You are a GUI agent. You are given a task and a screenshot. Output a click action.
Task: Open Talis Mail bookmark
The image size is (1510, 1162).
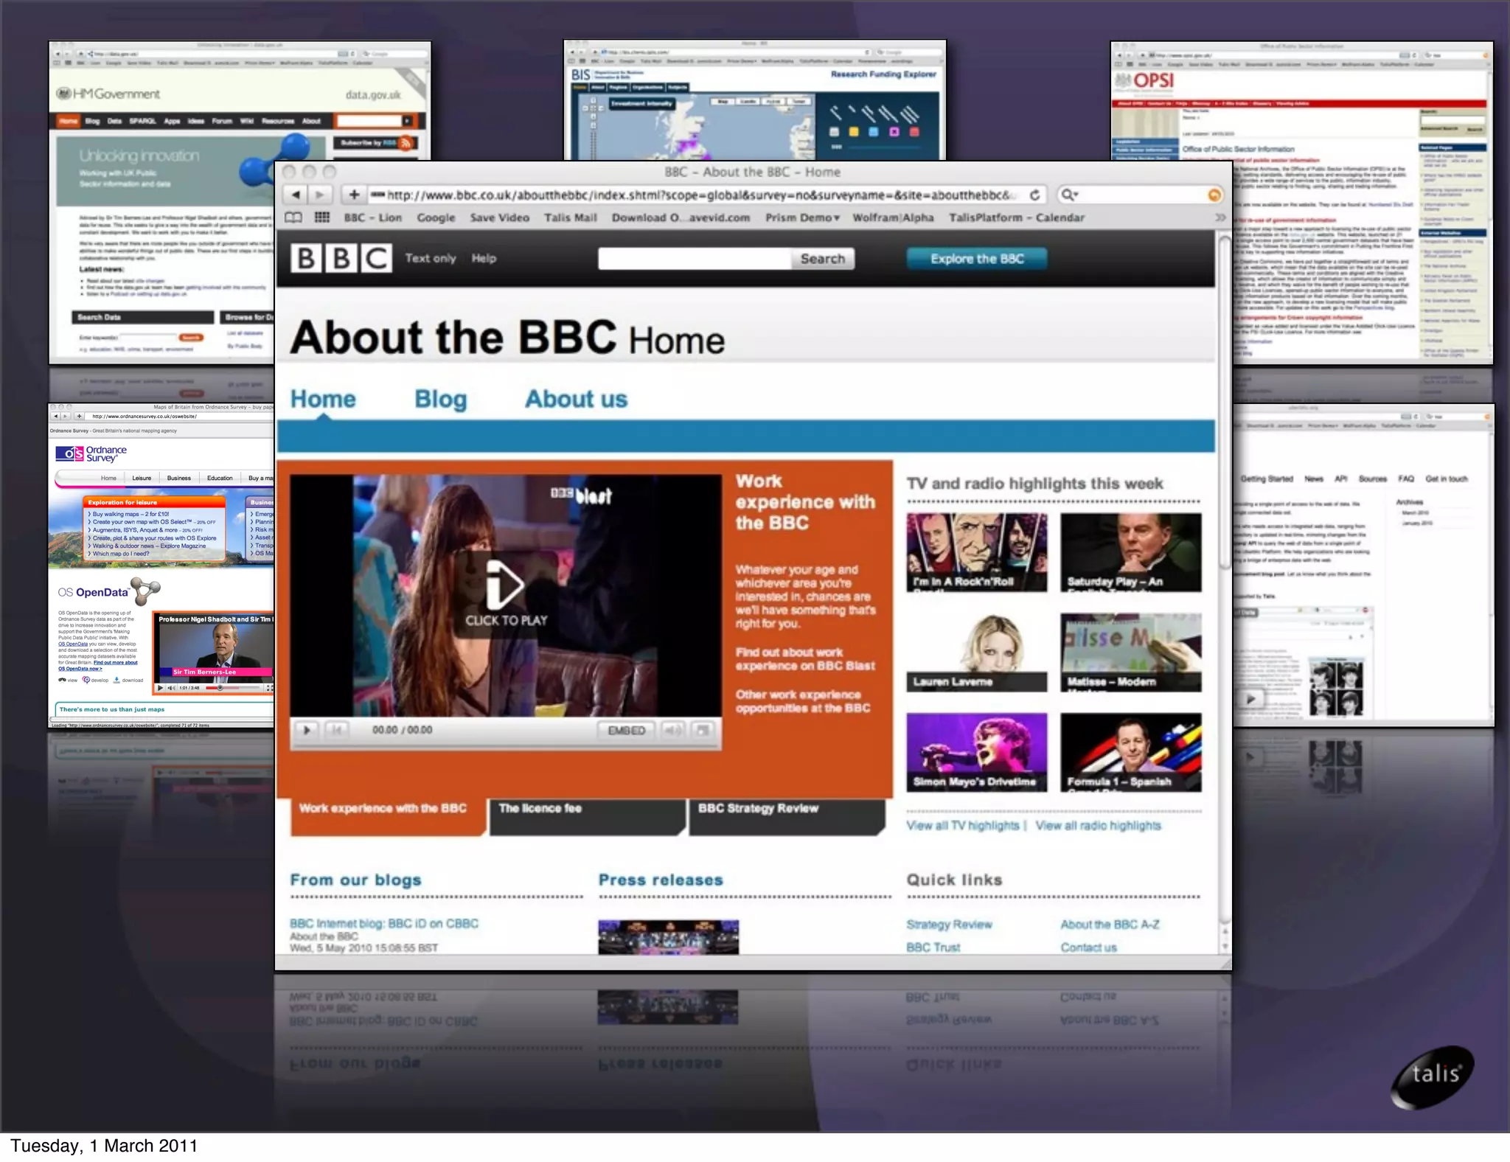click(570, 218)
